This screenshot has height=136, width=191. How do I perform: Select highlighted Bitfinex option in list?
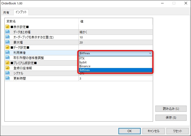115,70
